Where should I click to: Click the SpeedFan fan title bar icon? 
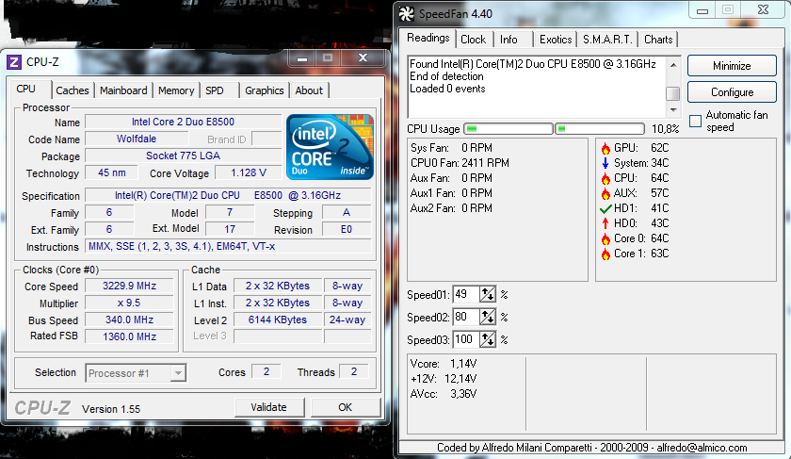point(406,13)
